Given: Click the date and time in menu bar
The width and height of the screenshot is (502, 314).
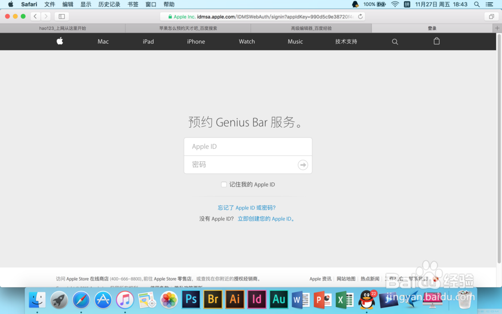Looking at the screenshot, I should point(441,4).
